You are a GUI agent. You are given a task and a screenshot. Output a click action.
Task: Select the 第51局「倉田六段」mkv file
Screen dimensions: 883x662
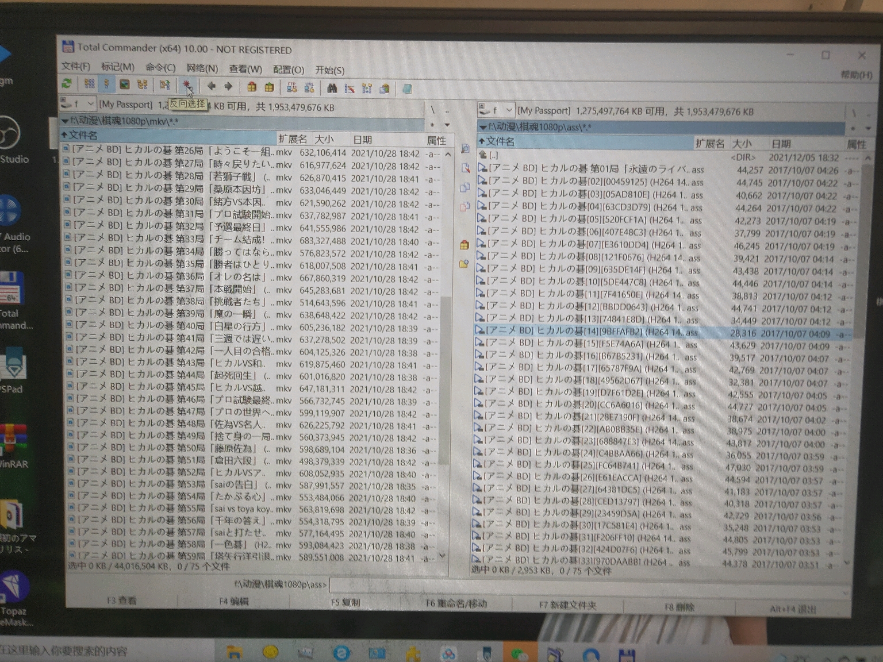click(x=251, y=460)
